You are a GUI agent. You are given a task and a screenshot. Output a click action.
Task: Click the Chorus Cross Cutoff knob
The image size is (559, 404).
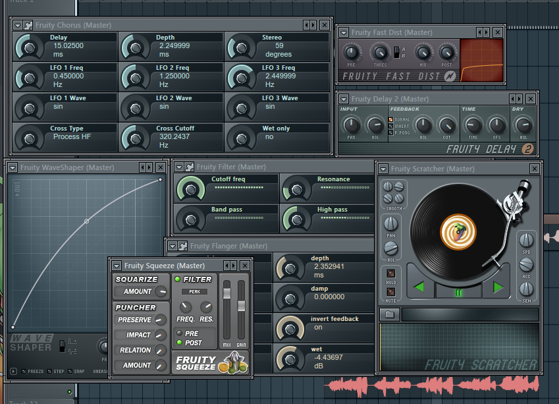(x=135, y=138)
